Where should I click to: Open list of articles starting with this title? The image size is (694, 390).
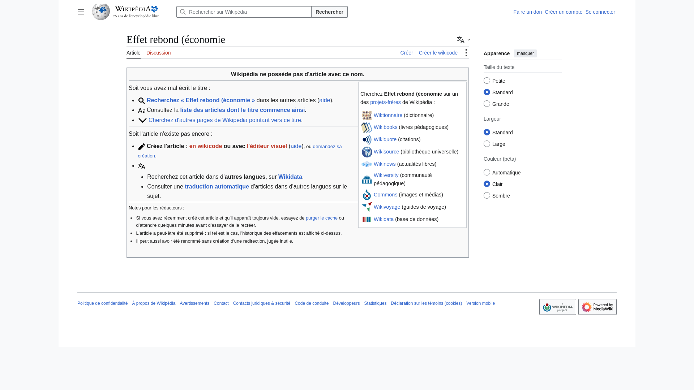click(243, 110)
